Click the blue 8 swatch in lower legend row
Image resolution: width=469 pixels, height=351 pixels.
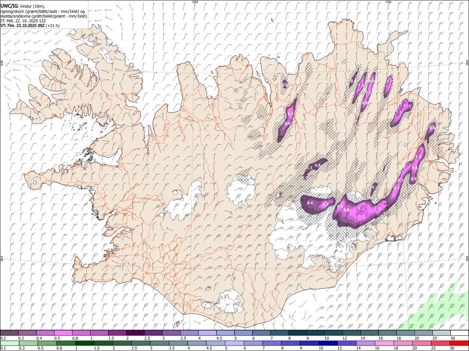[291, 343]
